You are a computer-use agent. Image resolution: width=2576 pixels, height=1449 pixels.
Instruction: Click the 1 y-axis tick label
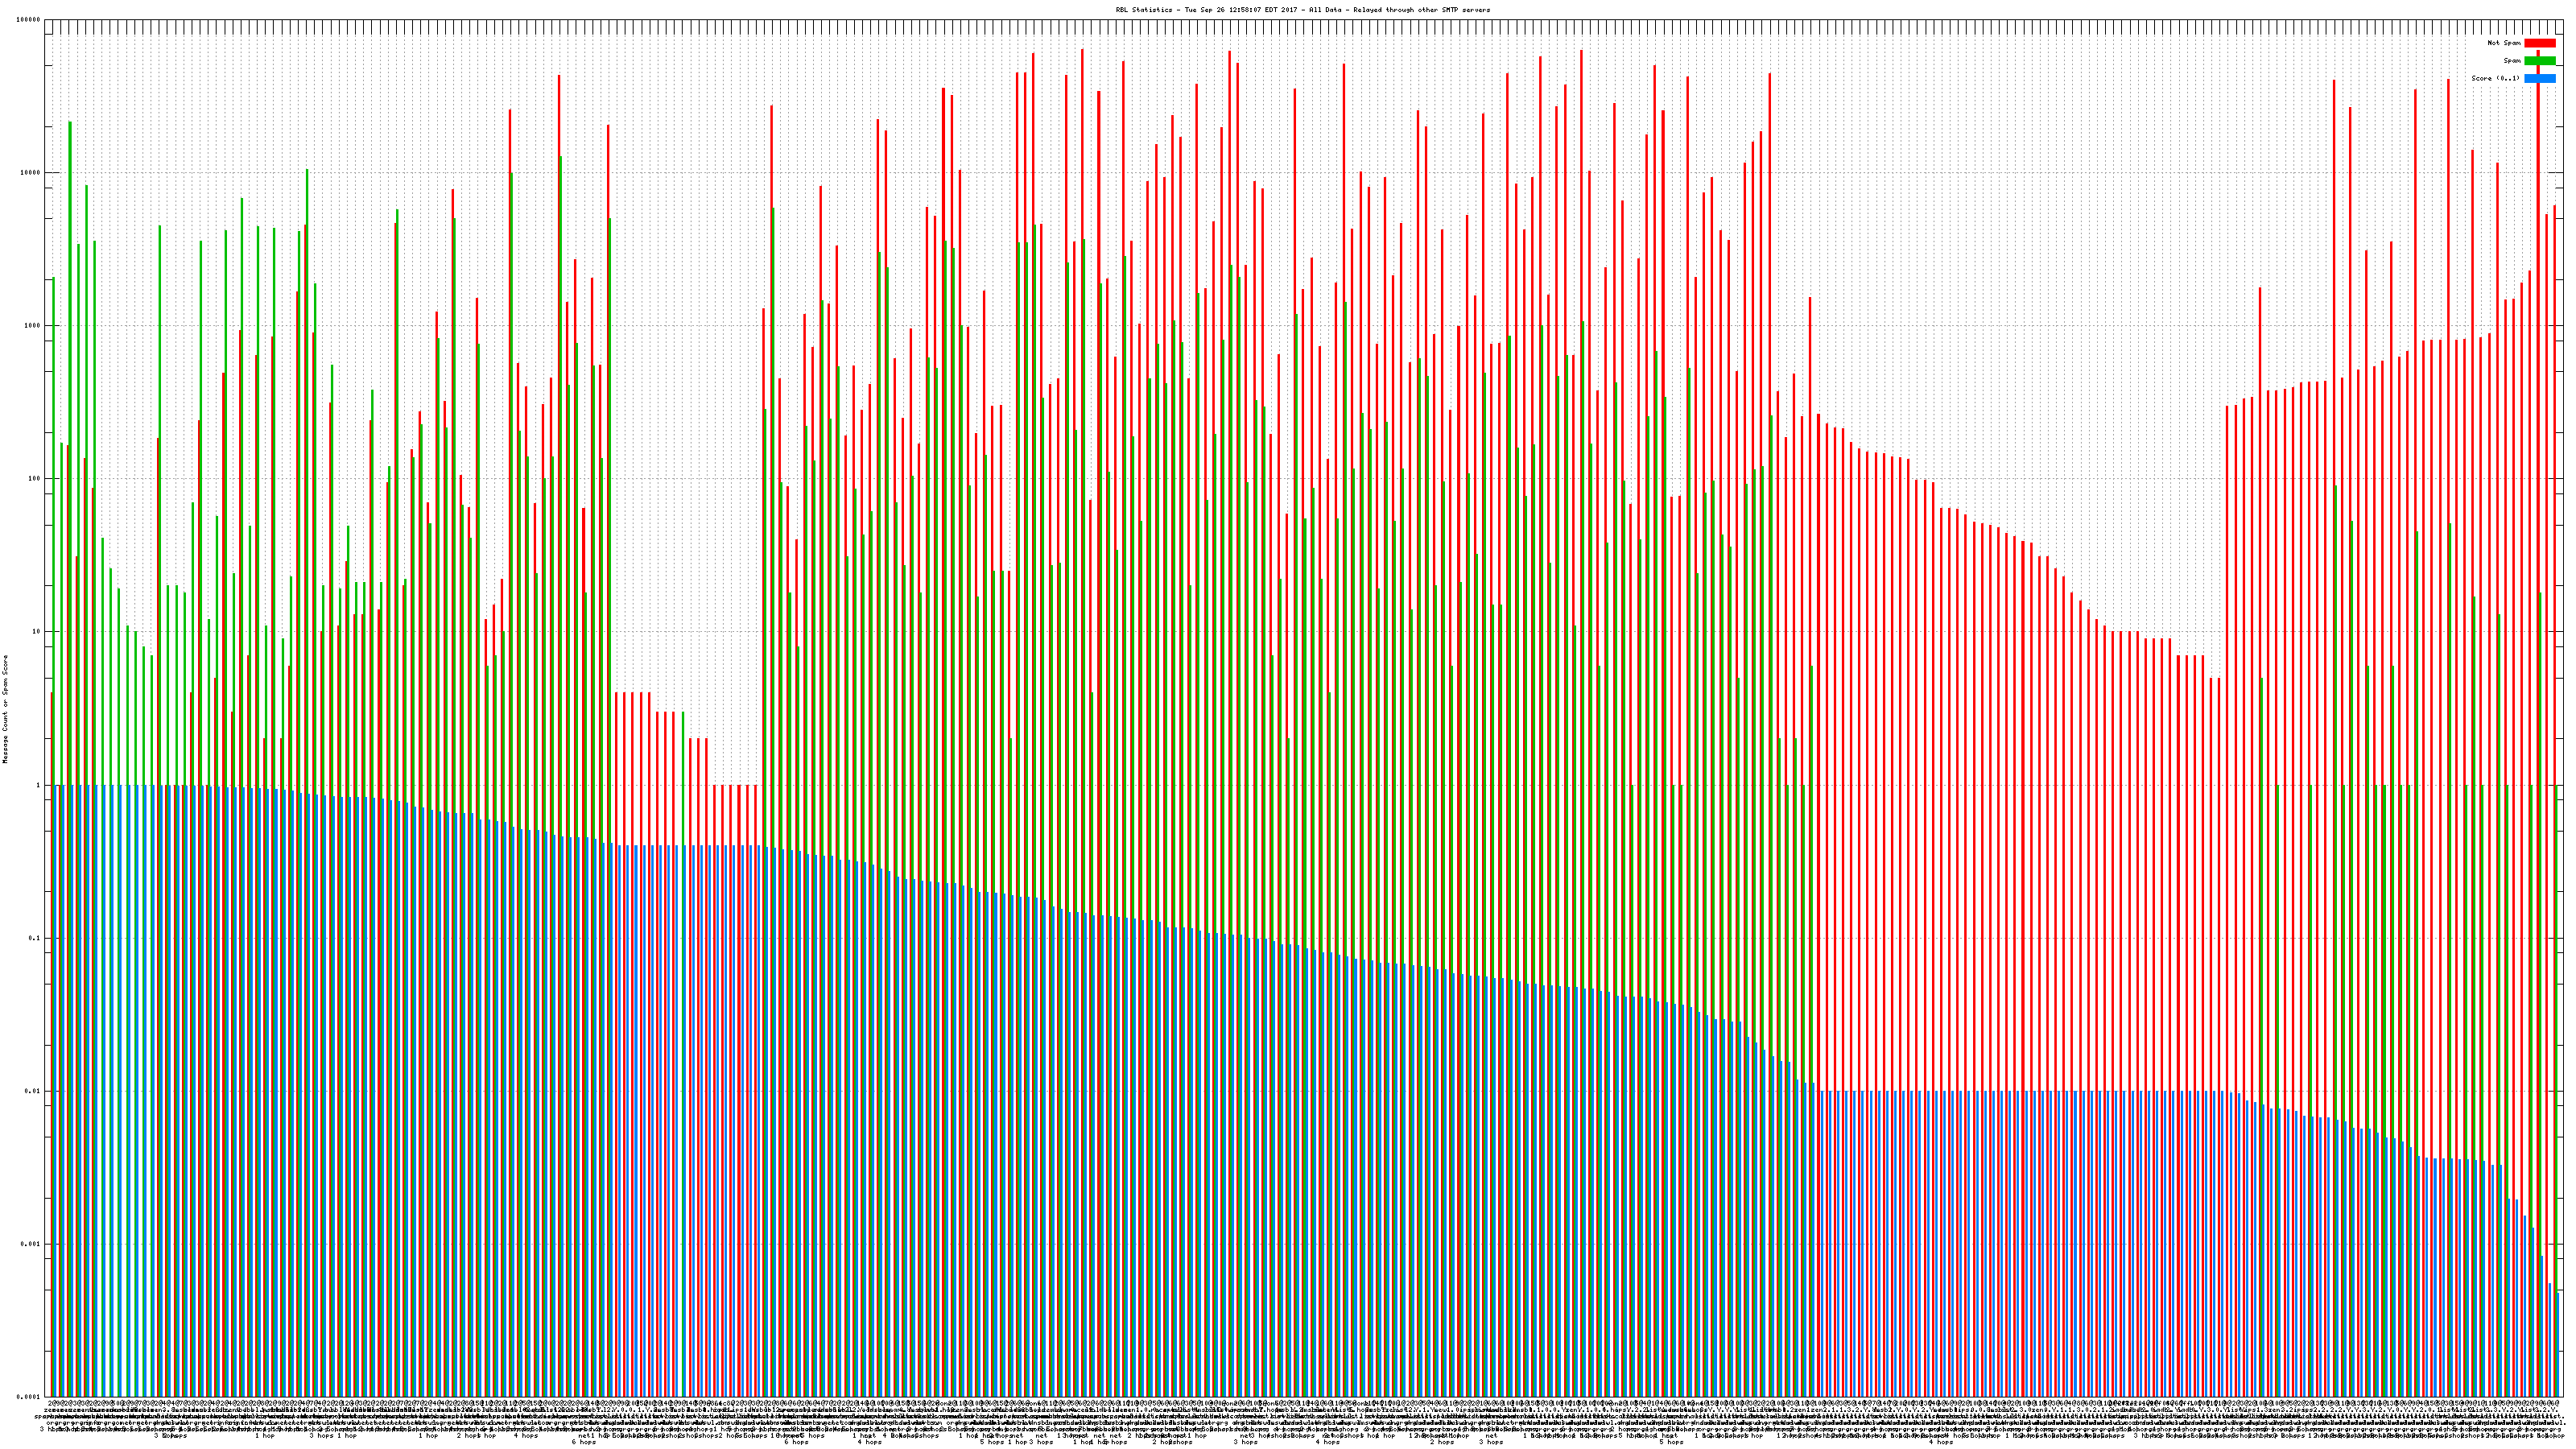click(39, 785)
